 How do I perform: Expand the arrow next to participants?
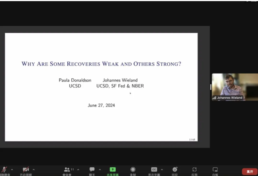[78, 170]
